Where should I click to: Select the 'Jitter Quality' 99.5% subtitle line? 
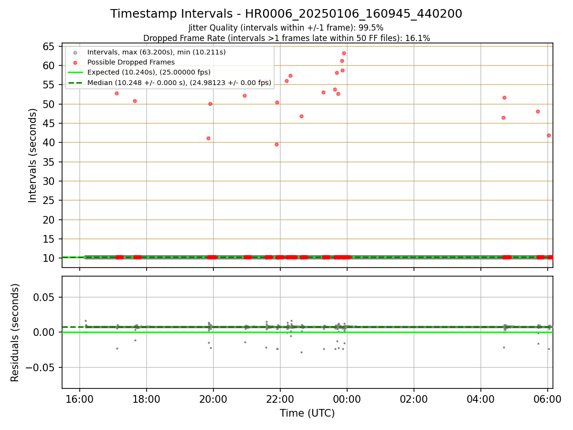[x=286, y=28]
